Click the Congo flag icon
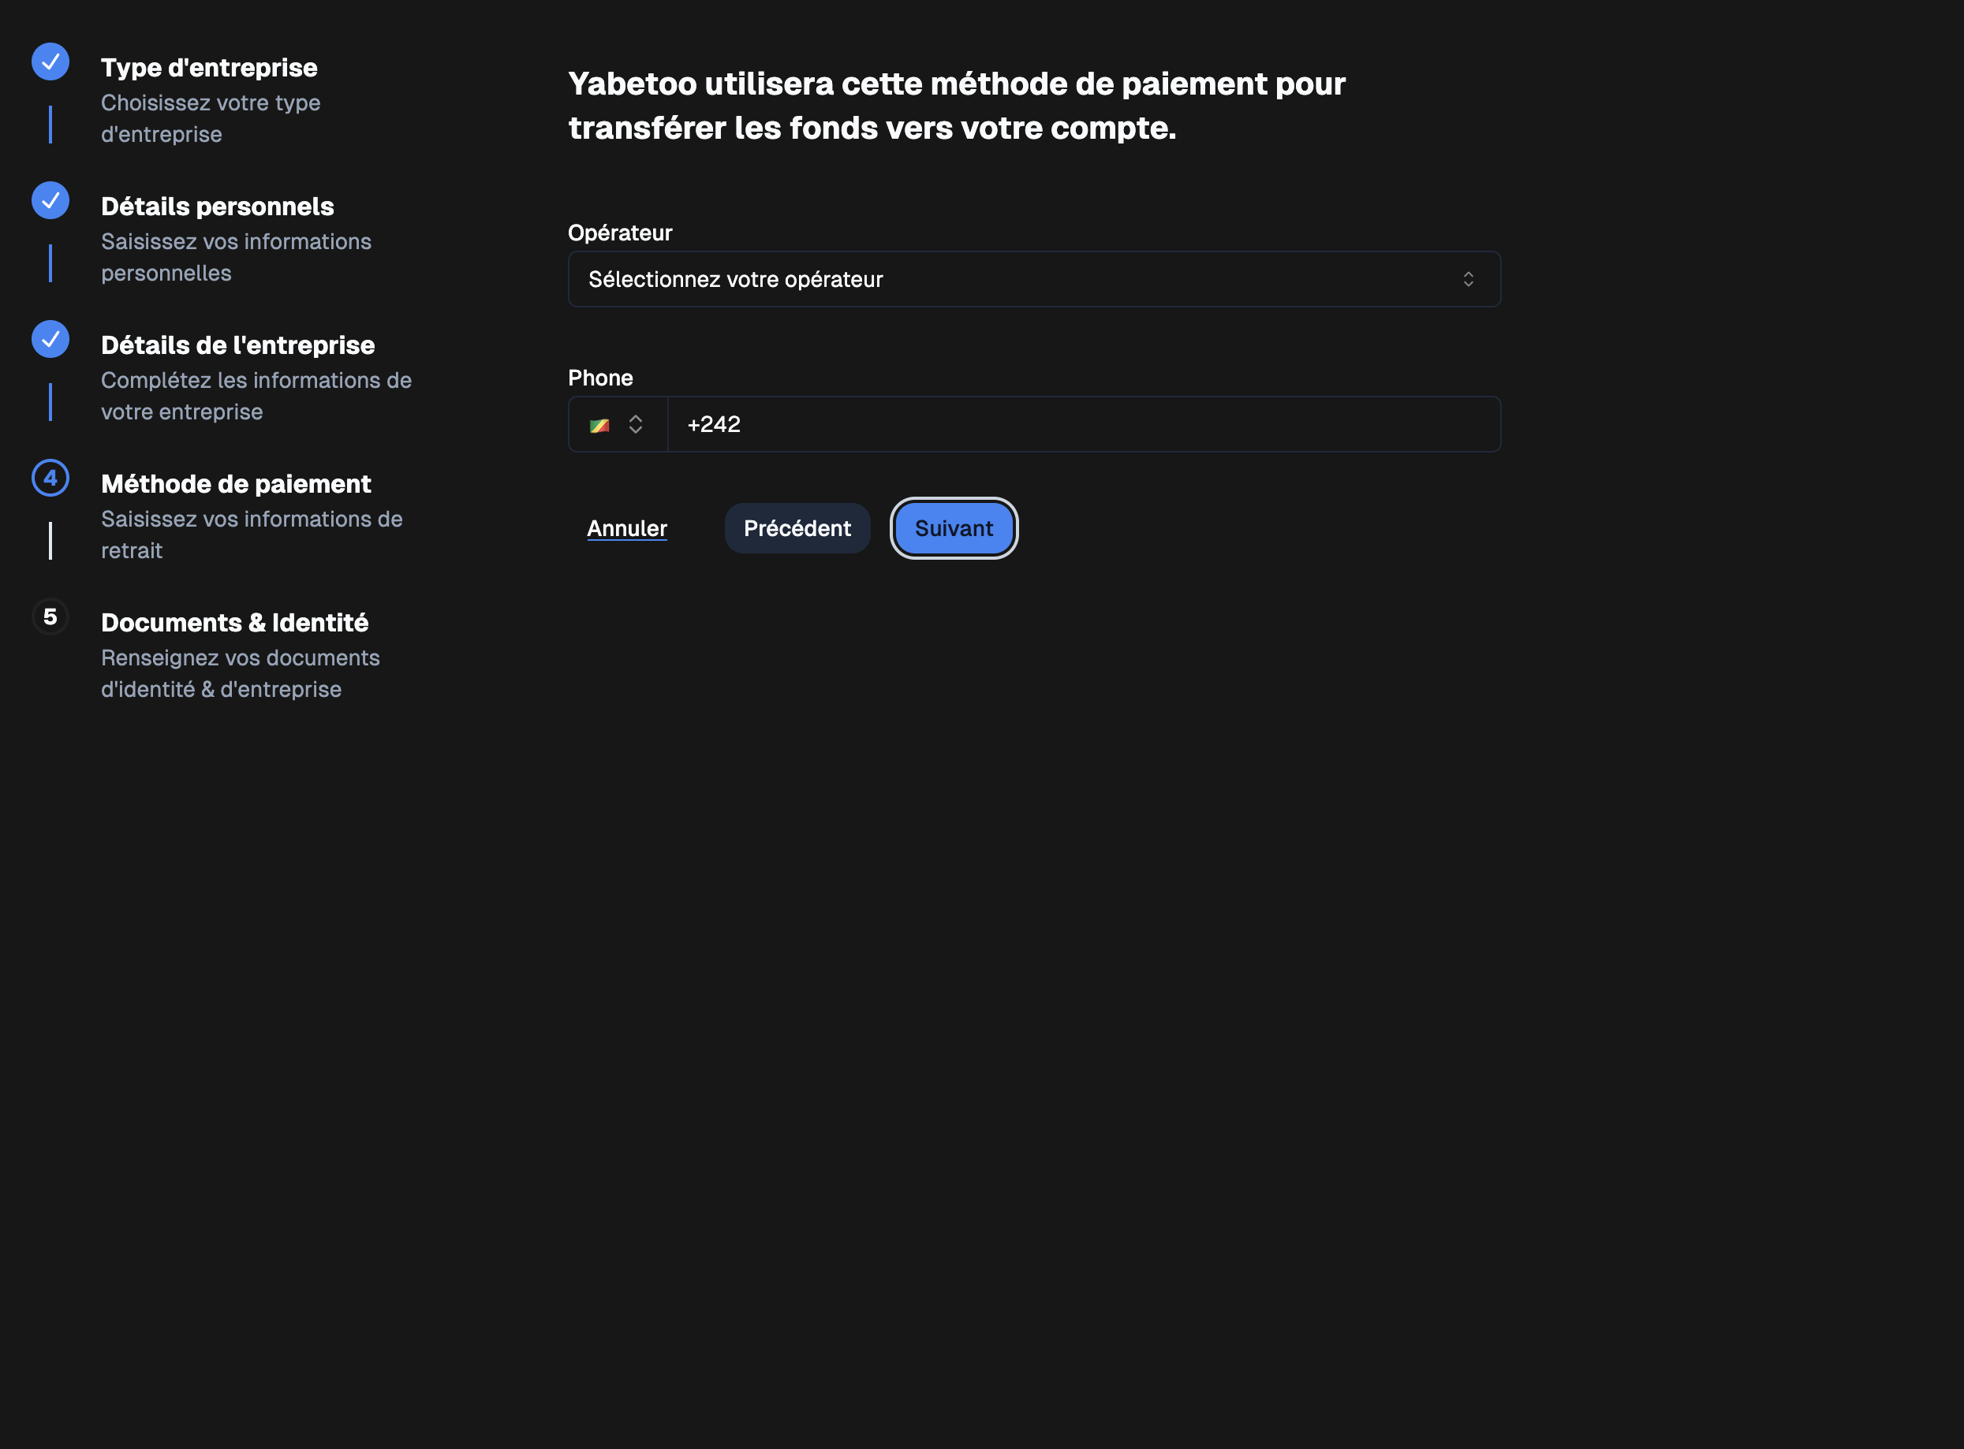Viewport: 1964px width, 1449px height. [599, 426]
